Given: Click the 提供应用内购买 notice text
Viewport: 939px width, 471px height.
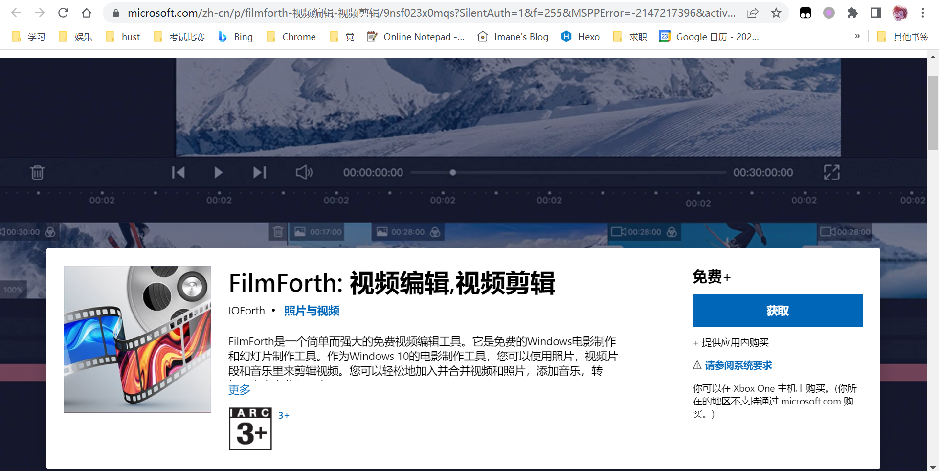Looking at the screenshot, I should pyautogui.click(x=731, y=342).
